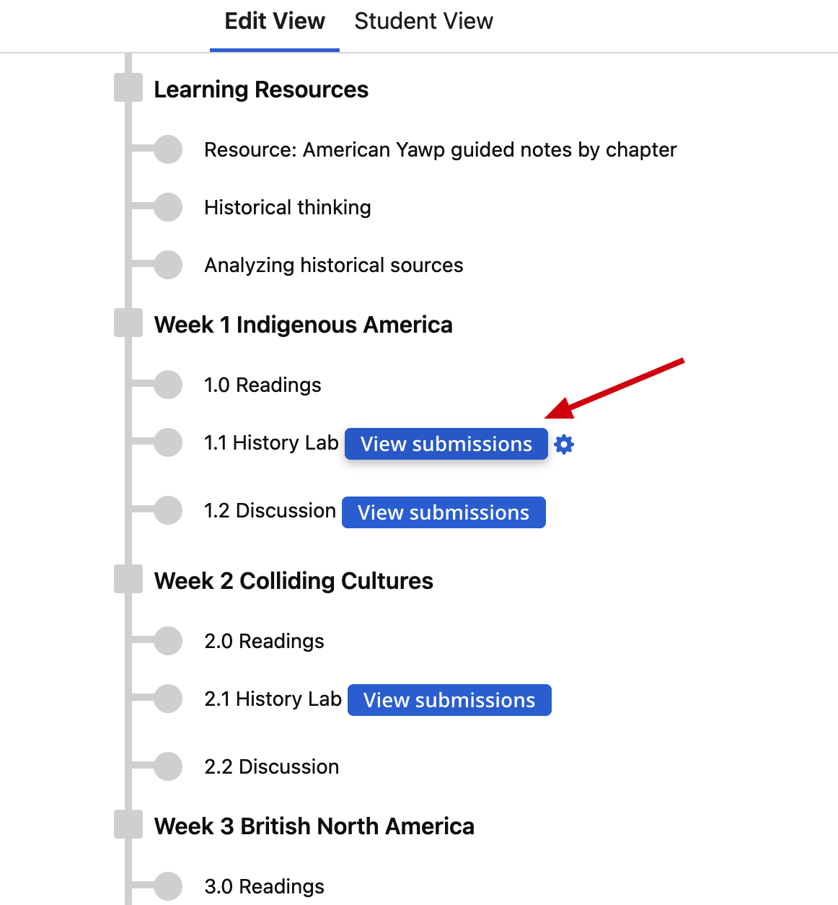Screen dimensions: 838x905
Task: Click the circle marker for 1.0 Readings
Action: (x=168, y=385)
